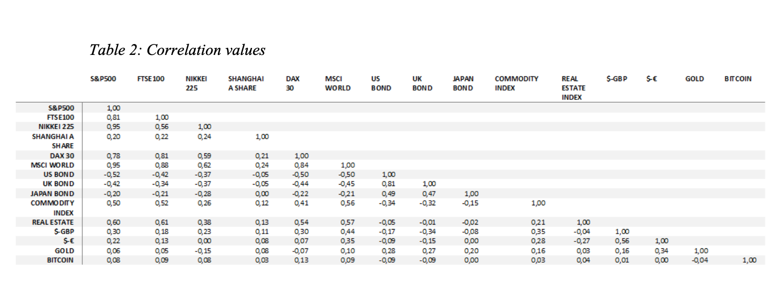
Task: Select the S&P500 column header
Action: (x=103, y=79)
